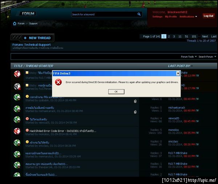Click the green status ball in ozababin row

(17, 97)
